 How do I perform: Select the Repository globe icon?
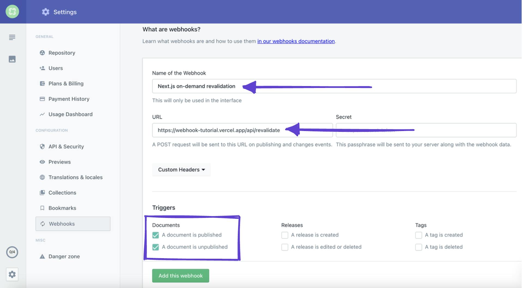42,53
